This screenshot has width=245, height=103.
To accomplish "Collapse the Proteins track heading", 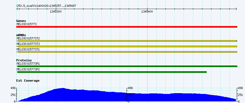I will [24, 60].
